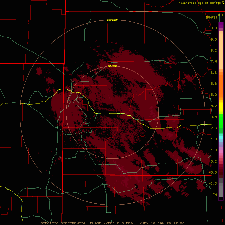225x225 pixels.
Task: Click the 0.2 value on the scale
Action: [214, 161]
